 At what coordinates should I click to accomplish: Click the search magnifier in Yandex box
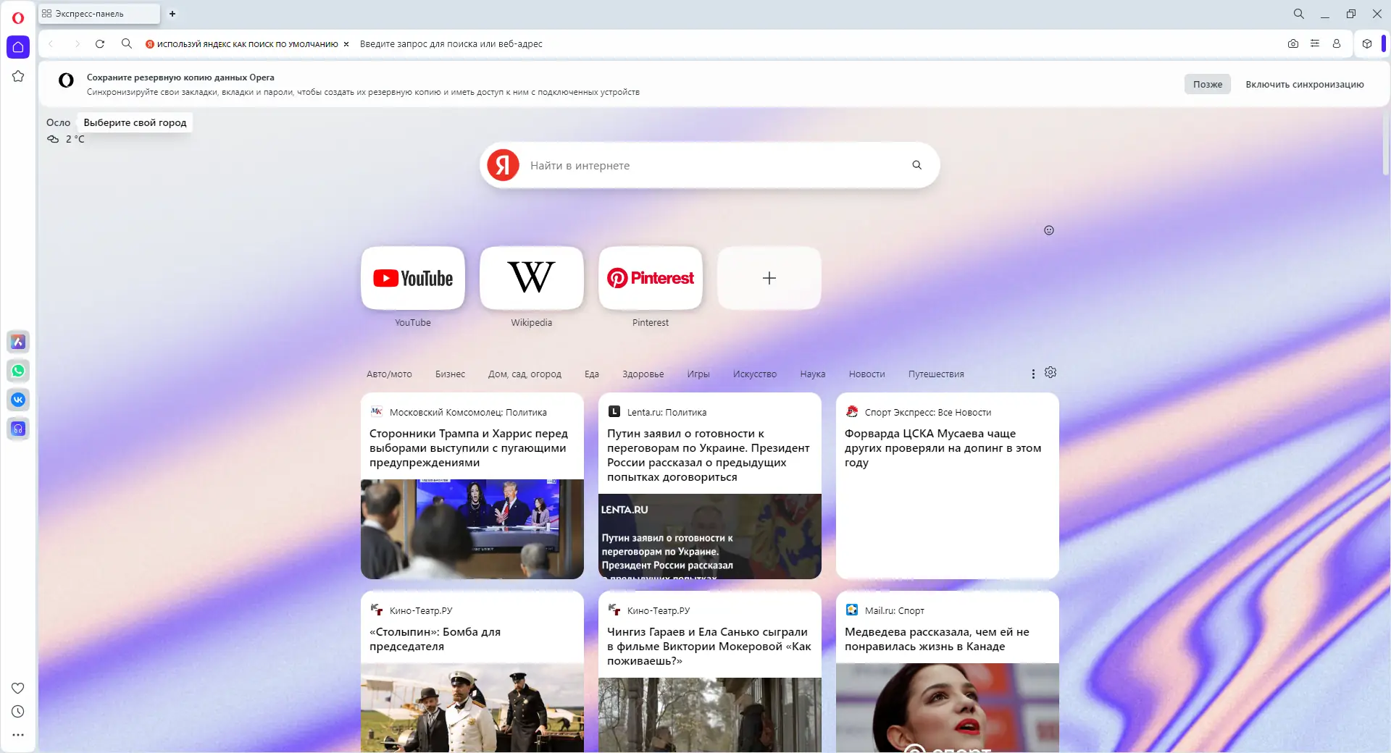[917, 165]
